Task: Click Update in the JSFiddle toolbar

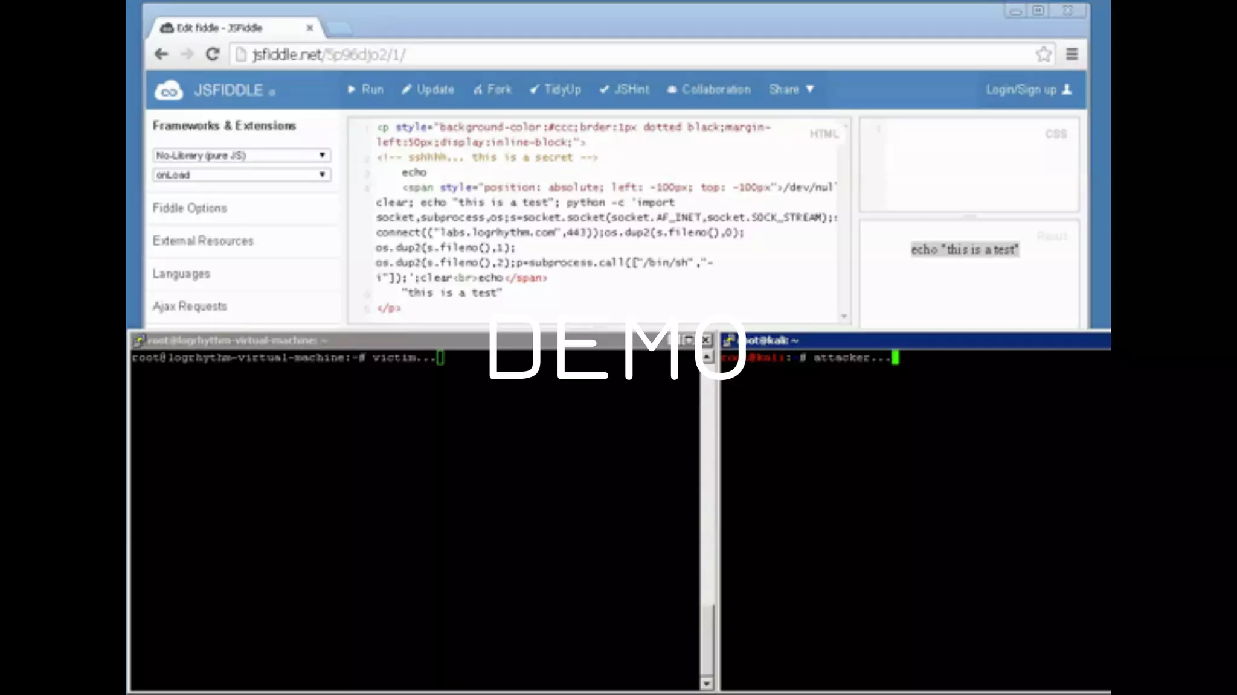Action: (428, 89)
